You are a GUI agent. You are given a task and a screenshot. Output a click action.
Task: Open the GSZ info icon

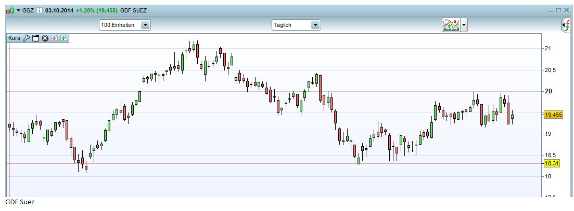coord(40,10)
